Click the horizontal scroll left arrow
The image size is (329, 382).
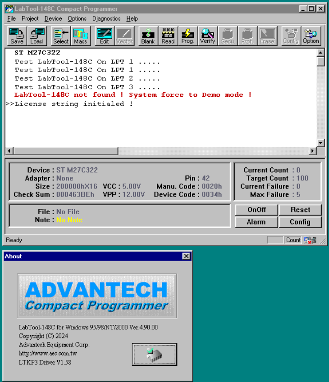click(x=9, y=151)
